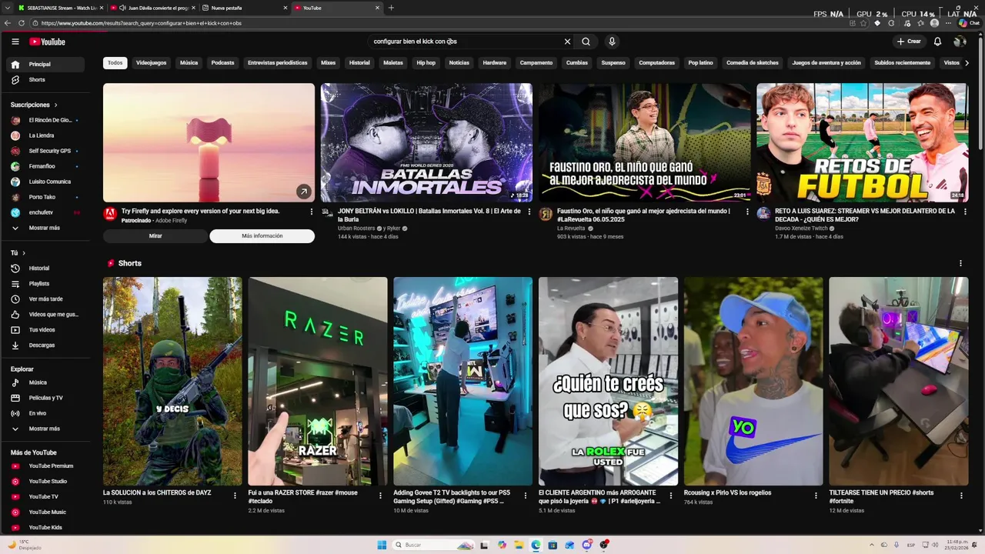Open YouTube TV link
Image resolution: width=985 pixels, height=554 pixels.
coord(47,497)
